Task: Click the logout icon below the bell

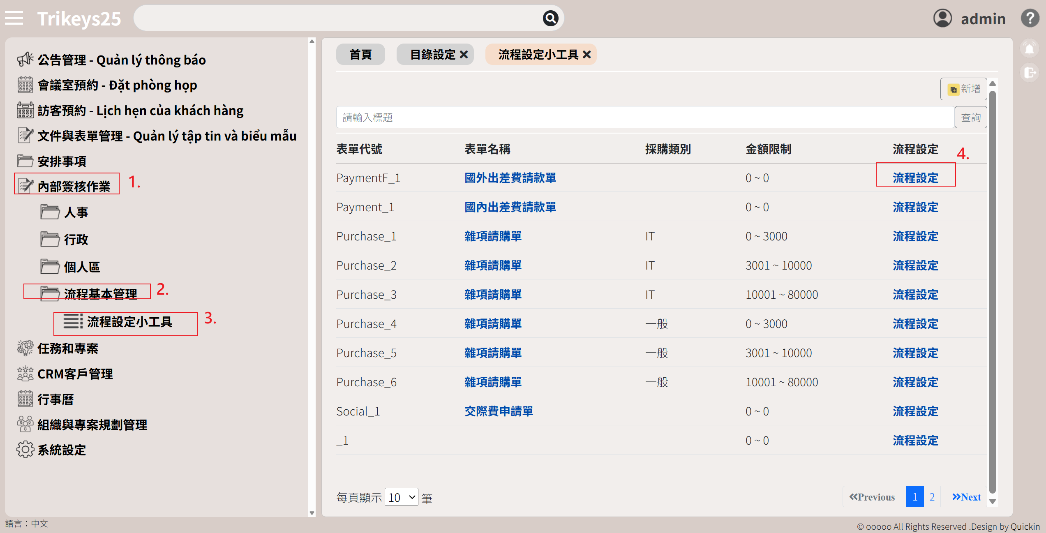Action: pyautogui.click(x=1029, y=73)
